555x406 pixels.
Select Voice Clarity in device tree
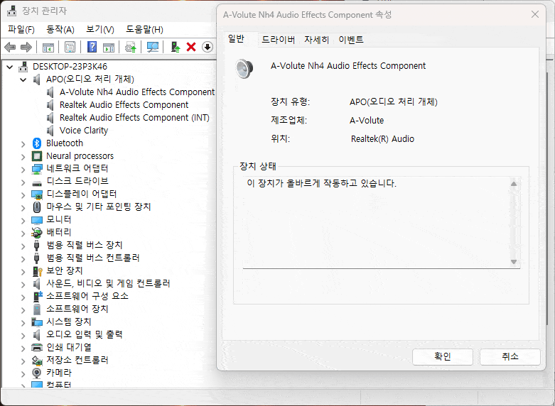tap(84, 130)
